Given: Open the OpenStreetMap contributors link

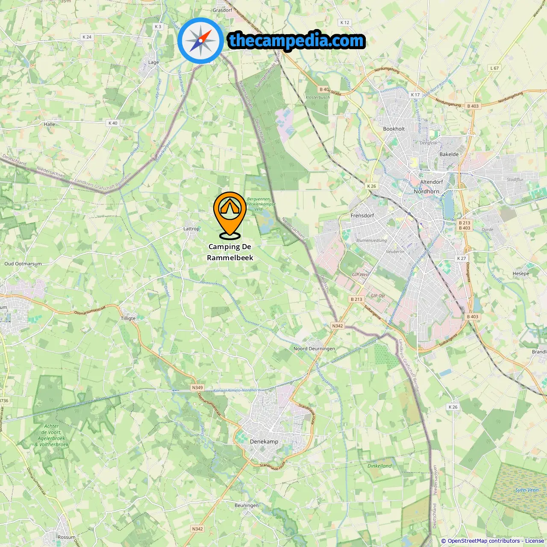Looking at the screenshot, I should (485, 541).
